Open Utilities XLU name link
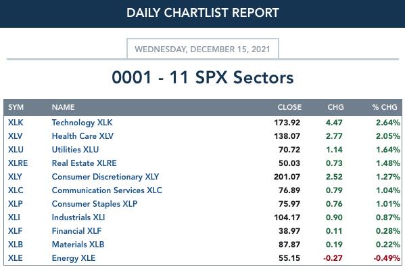 pos(75,150)
